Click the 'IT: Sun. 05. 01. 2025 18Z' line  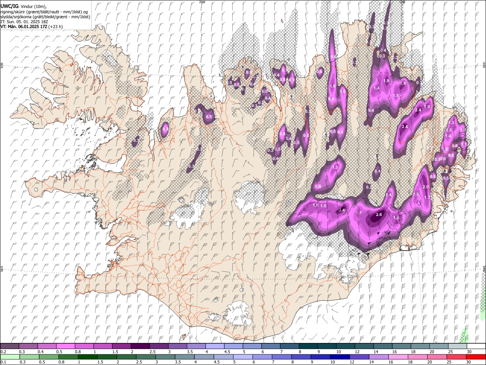[x=24, y=22]
